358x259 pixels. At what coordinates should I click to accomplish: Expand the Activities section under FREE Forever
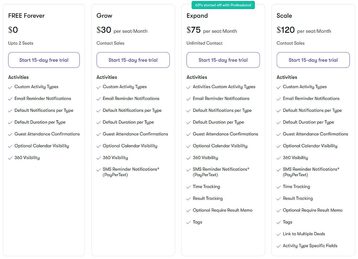click(18, 77)
